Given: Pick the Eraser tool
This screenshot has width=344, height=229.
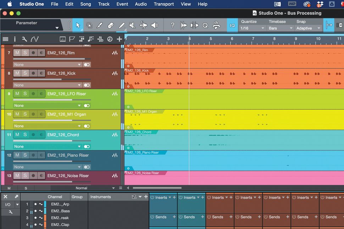Looking at the screenshot, I should 110,25.
